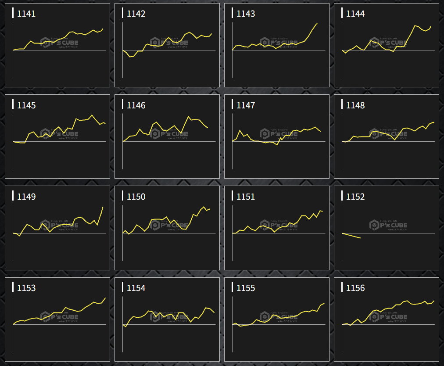Open the 1146 chart card
Viewport: 444px width, 366px height.
167,136
